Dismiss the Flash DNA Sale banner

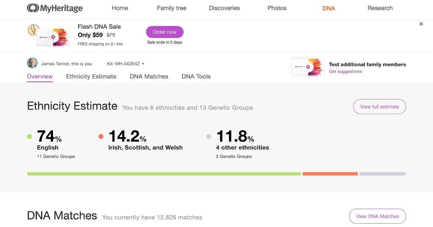pyautogui.click(x=421, y=24)
